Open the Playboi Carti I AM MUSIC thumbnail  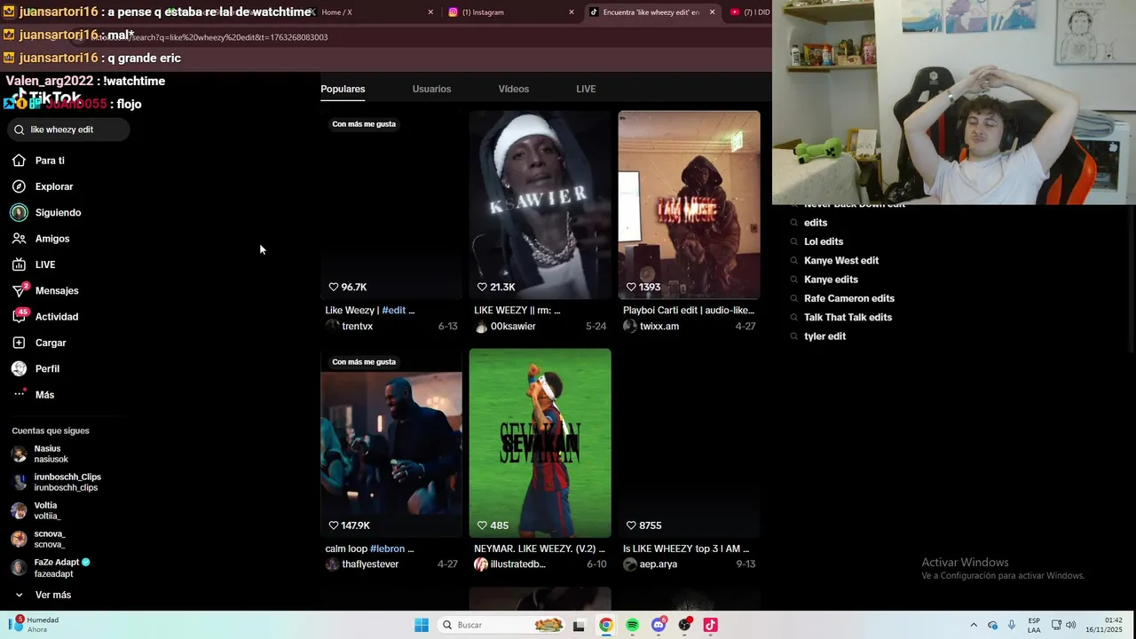689,205
